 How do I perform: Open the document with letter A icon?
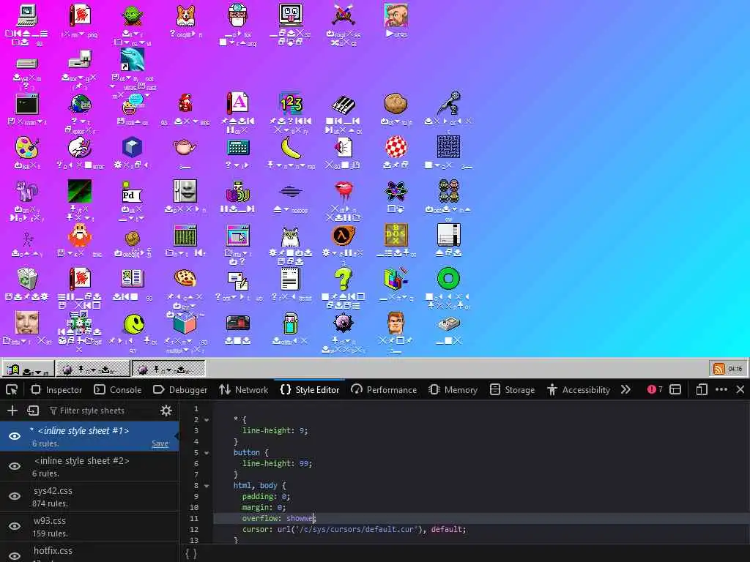click(238, 104)
